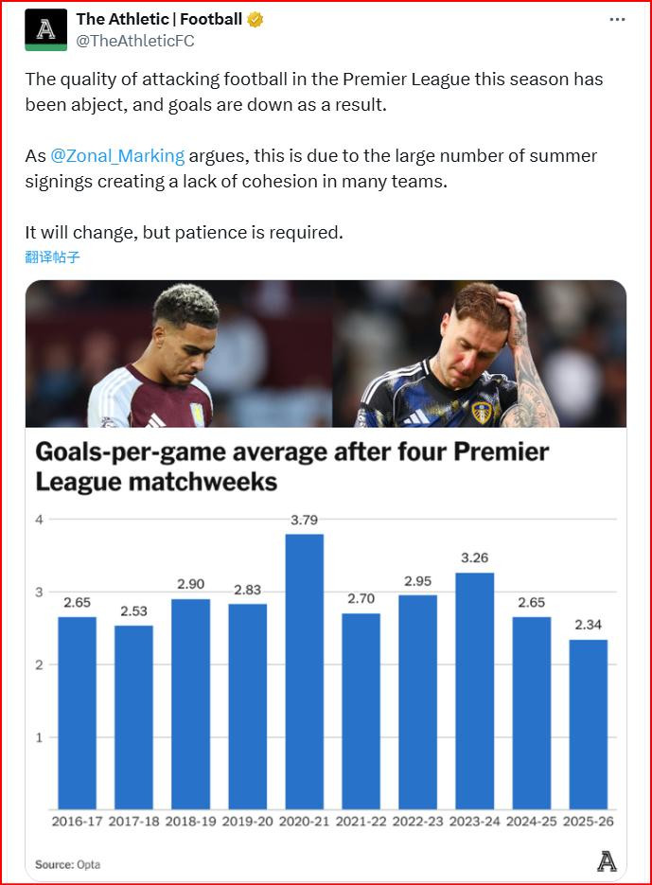The height and width of the screenshot is (885, 652).
Task: Click the @TheAthleticFC handle
Action: tap(134, 41)
